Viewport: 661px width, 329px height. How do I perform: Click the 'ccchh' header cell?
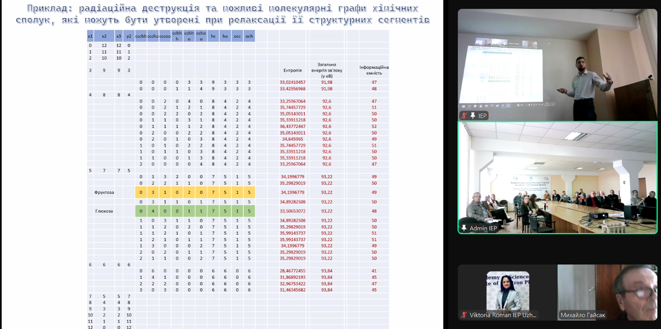(x=141, y=36)
